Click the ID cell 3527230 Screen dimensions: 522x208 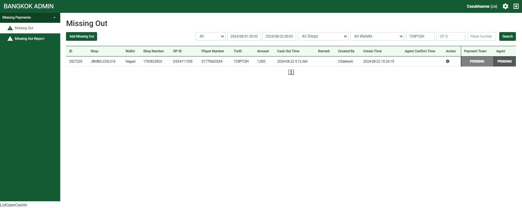click(x=76, y=61)
